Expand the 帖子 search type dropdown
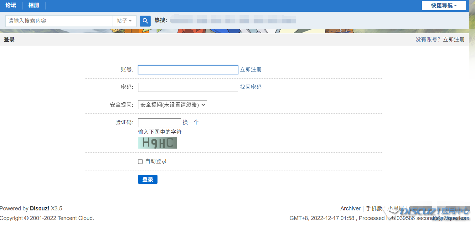The image size is (475, 226). click(x=124, y=21)
